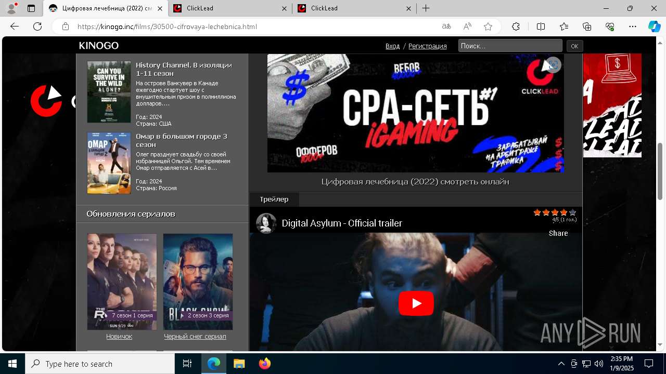Open the Новичок series link
The image size is (666, 374).
(119, 337)
